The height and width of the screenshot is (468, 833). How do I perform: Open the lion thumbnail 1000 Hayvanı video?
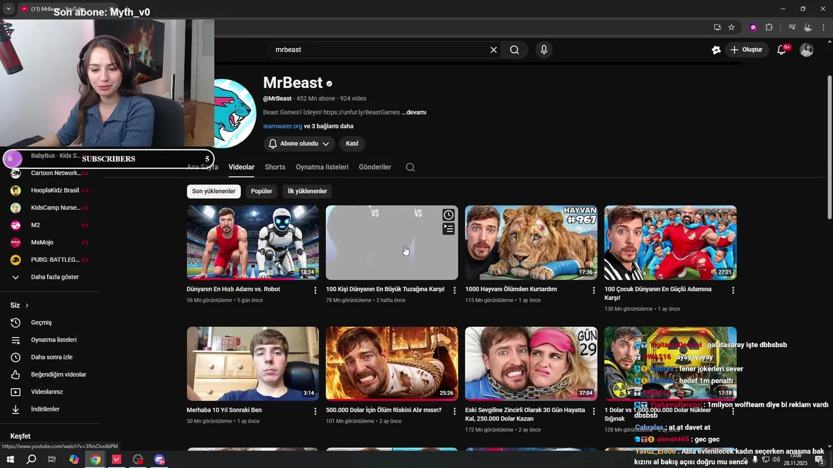[x=531, y=242]
